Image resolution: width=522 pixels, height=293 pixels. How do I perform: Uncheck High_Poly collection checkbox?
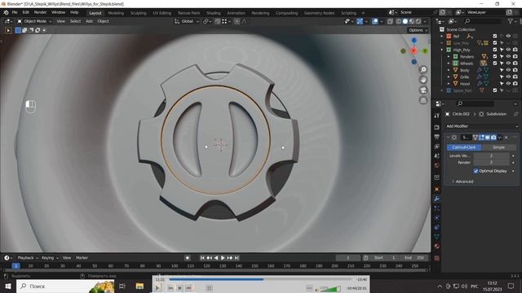pyautogui.click(x=495, y=50)
